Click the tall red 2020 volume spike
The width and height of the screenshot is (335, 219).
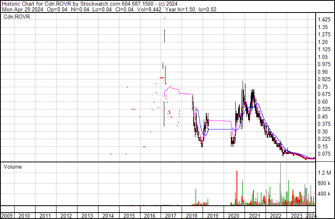coord(237,188)
